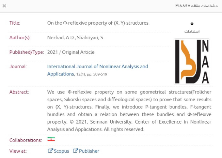This screenshot has width=222, height=158.
Task: Click the Iran flag collaboration icon
Action: click(x=51, y=139)
